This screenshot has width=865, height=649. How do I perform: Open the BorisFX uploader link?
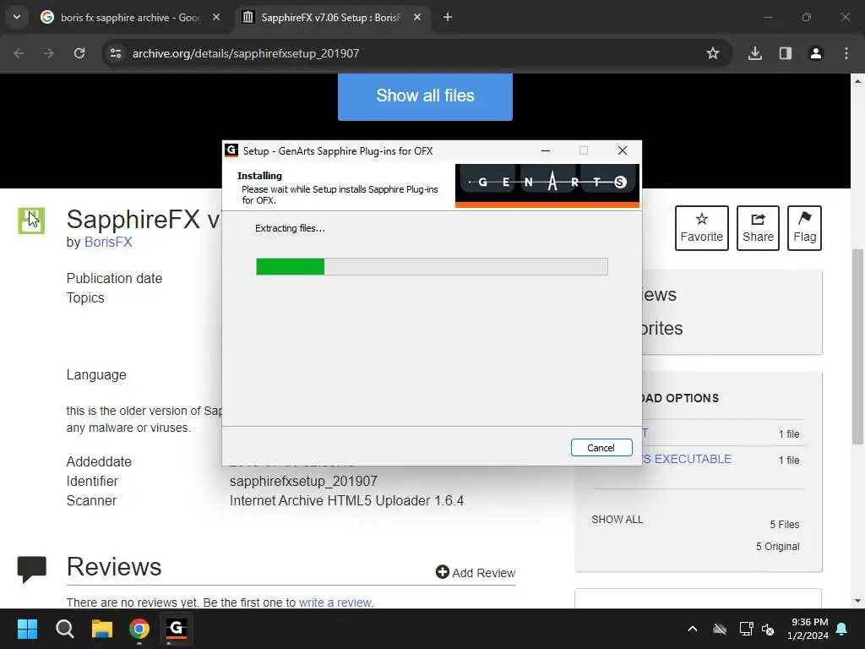tap(108, 243)
